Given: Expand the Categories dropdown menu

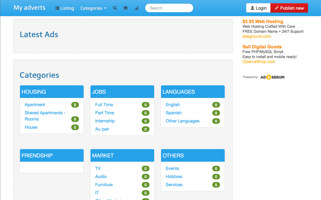Looking at the screenshot, I should (93, 8).
